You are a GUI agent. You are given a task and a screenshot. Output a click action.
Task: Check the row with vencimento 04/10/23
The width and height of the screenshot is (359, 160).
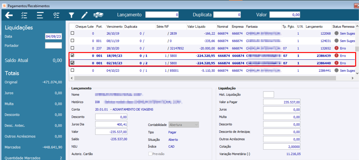72,70
